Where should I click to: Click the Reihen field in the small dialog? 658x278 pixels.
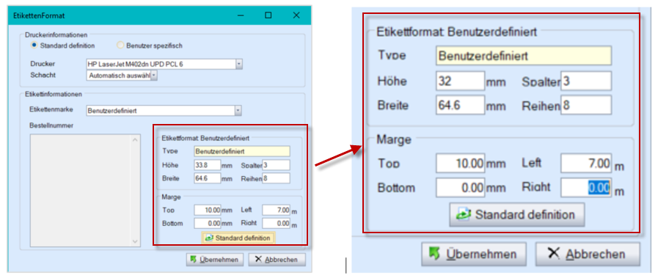(x=276, y=179)
